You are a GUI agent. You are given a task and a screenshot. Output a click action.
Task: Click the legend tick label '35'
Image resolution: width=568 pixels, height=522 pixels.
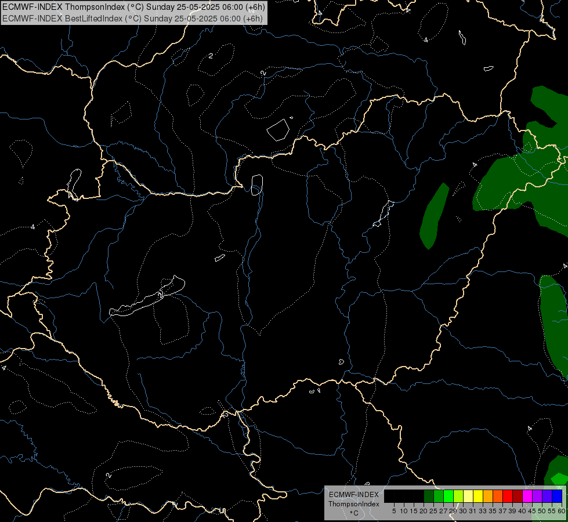click(493, 511)
